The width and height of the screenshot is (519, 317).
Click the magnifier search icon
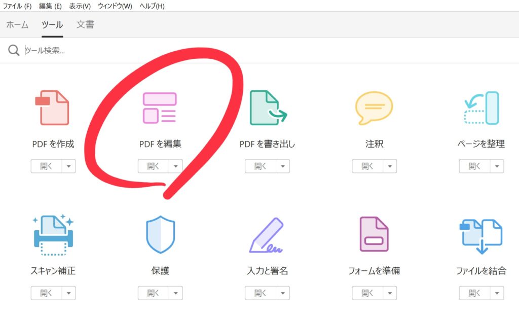(x=14, y=50)
